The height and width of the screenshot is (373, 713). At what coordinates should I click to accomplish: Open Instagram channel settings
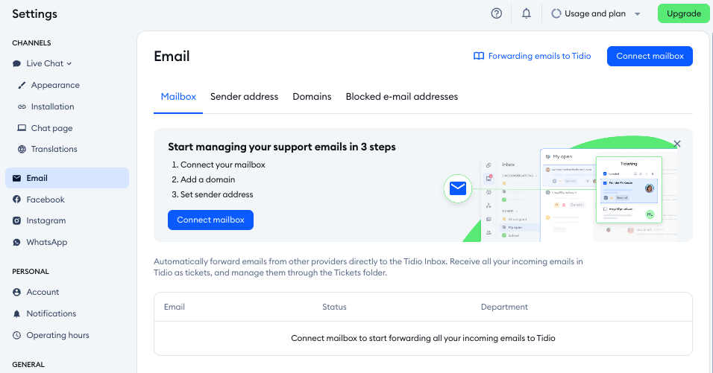[x=46, y=220]
